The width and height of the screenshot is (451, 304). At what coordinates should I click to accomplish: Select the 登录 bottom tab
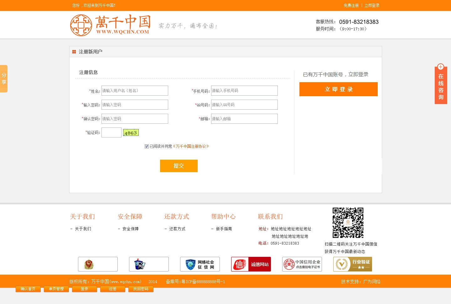point(85,289)
